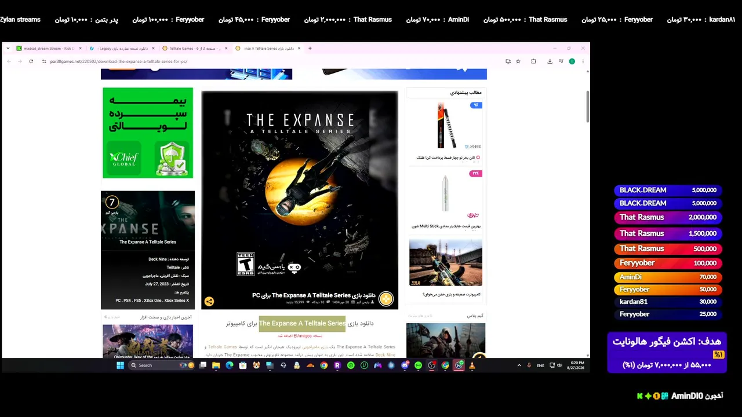Open the game controller app in taskbar
The image size is (742, 417).
pyautogui.click(x=377, y=365)
